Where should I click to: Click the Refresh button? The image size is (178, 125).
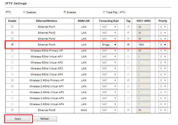coord(45,119)
